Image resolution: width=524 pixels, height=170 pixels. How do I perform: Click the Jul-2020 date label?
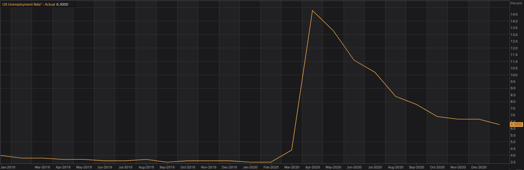375,167
